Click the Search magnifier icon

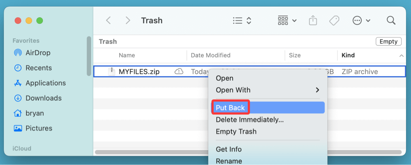391,20
